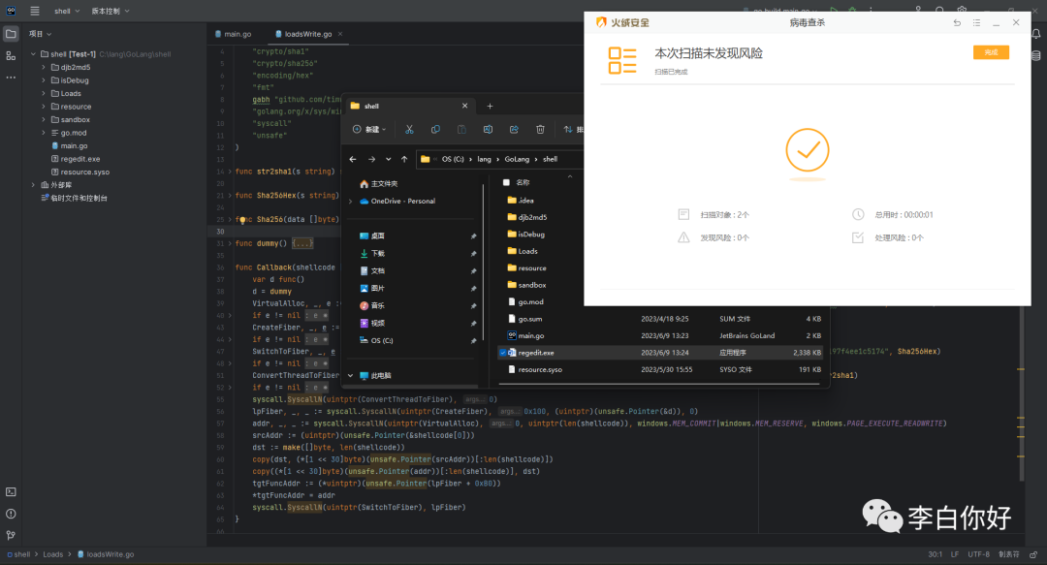The width and height of the screenshot is (1047, 565).
Task: Click Copy icon in Explorer toolbar
Action: click(x=435, y=130)
